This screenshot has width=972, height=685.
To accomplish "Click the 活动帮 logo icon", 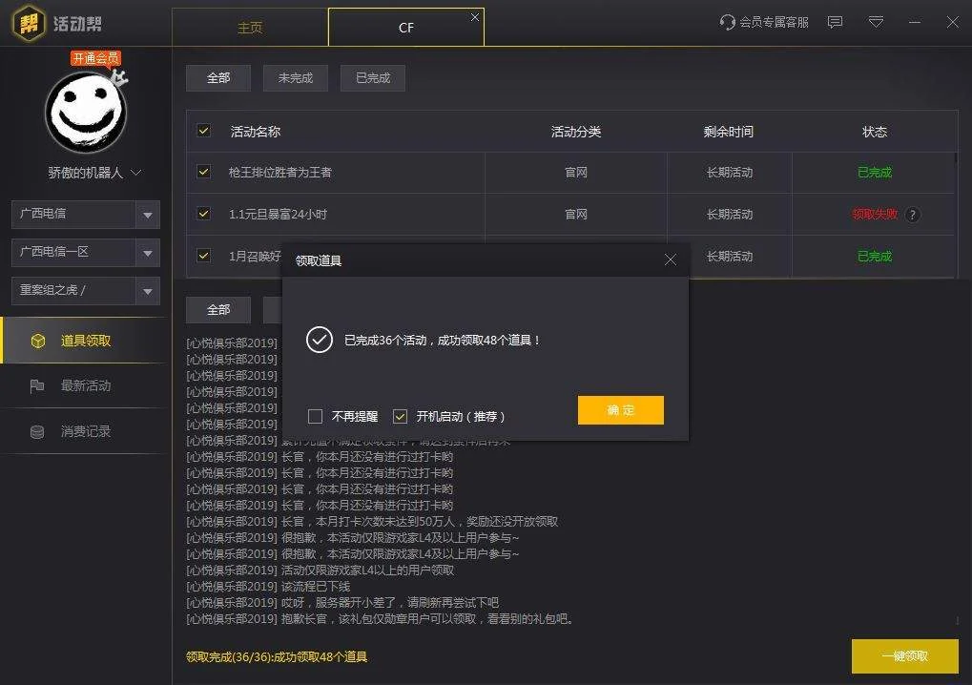I will pyautogui.click(x=29, y=23).
